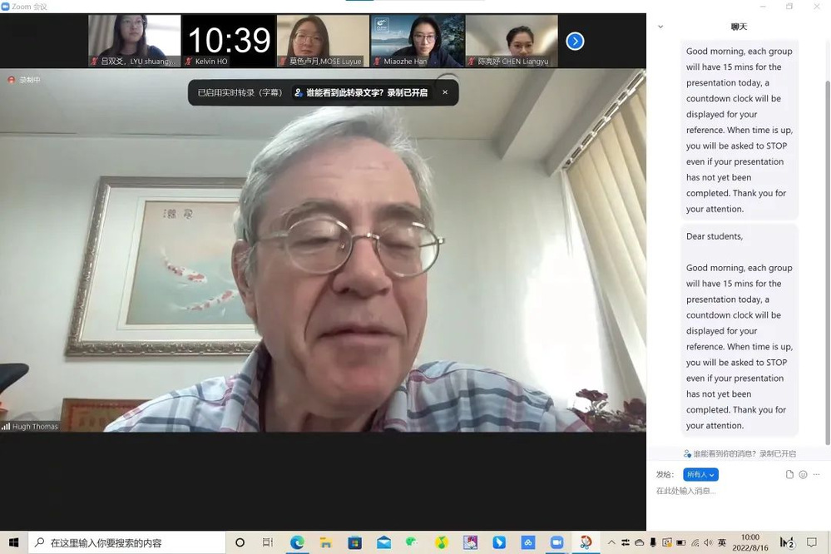
Task: Show next participants with the blue arrow
Action: 575,42
